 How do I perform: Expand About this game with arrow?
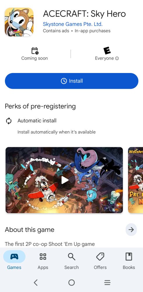(131, 230)
